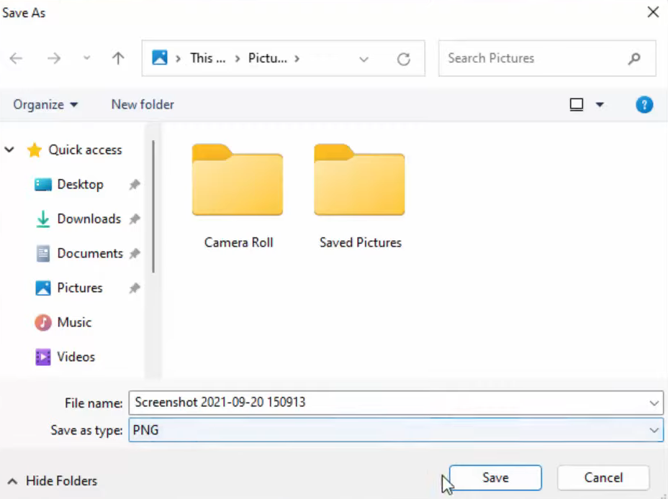Screen dimensions: 668x499
Task: Click Hide Folders to collapse browser
Action: [x=53, y=481]
